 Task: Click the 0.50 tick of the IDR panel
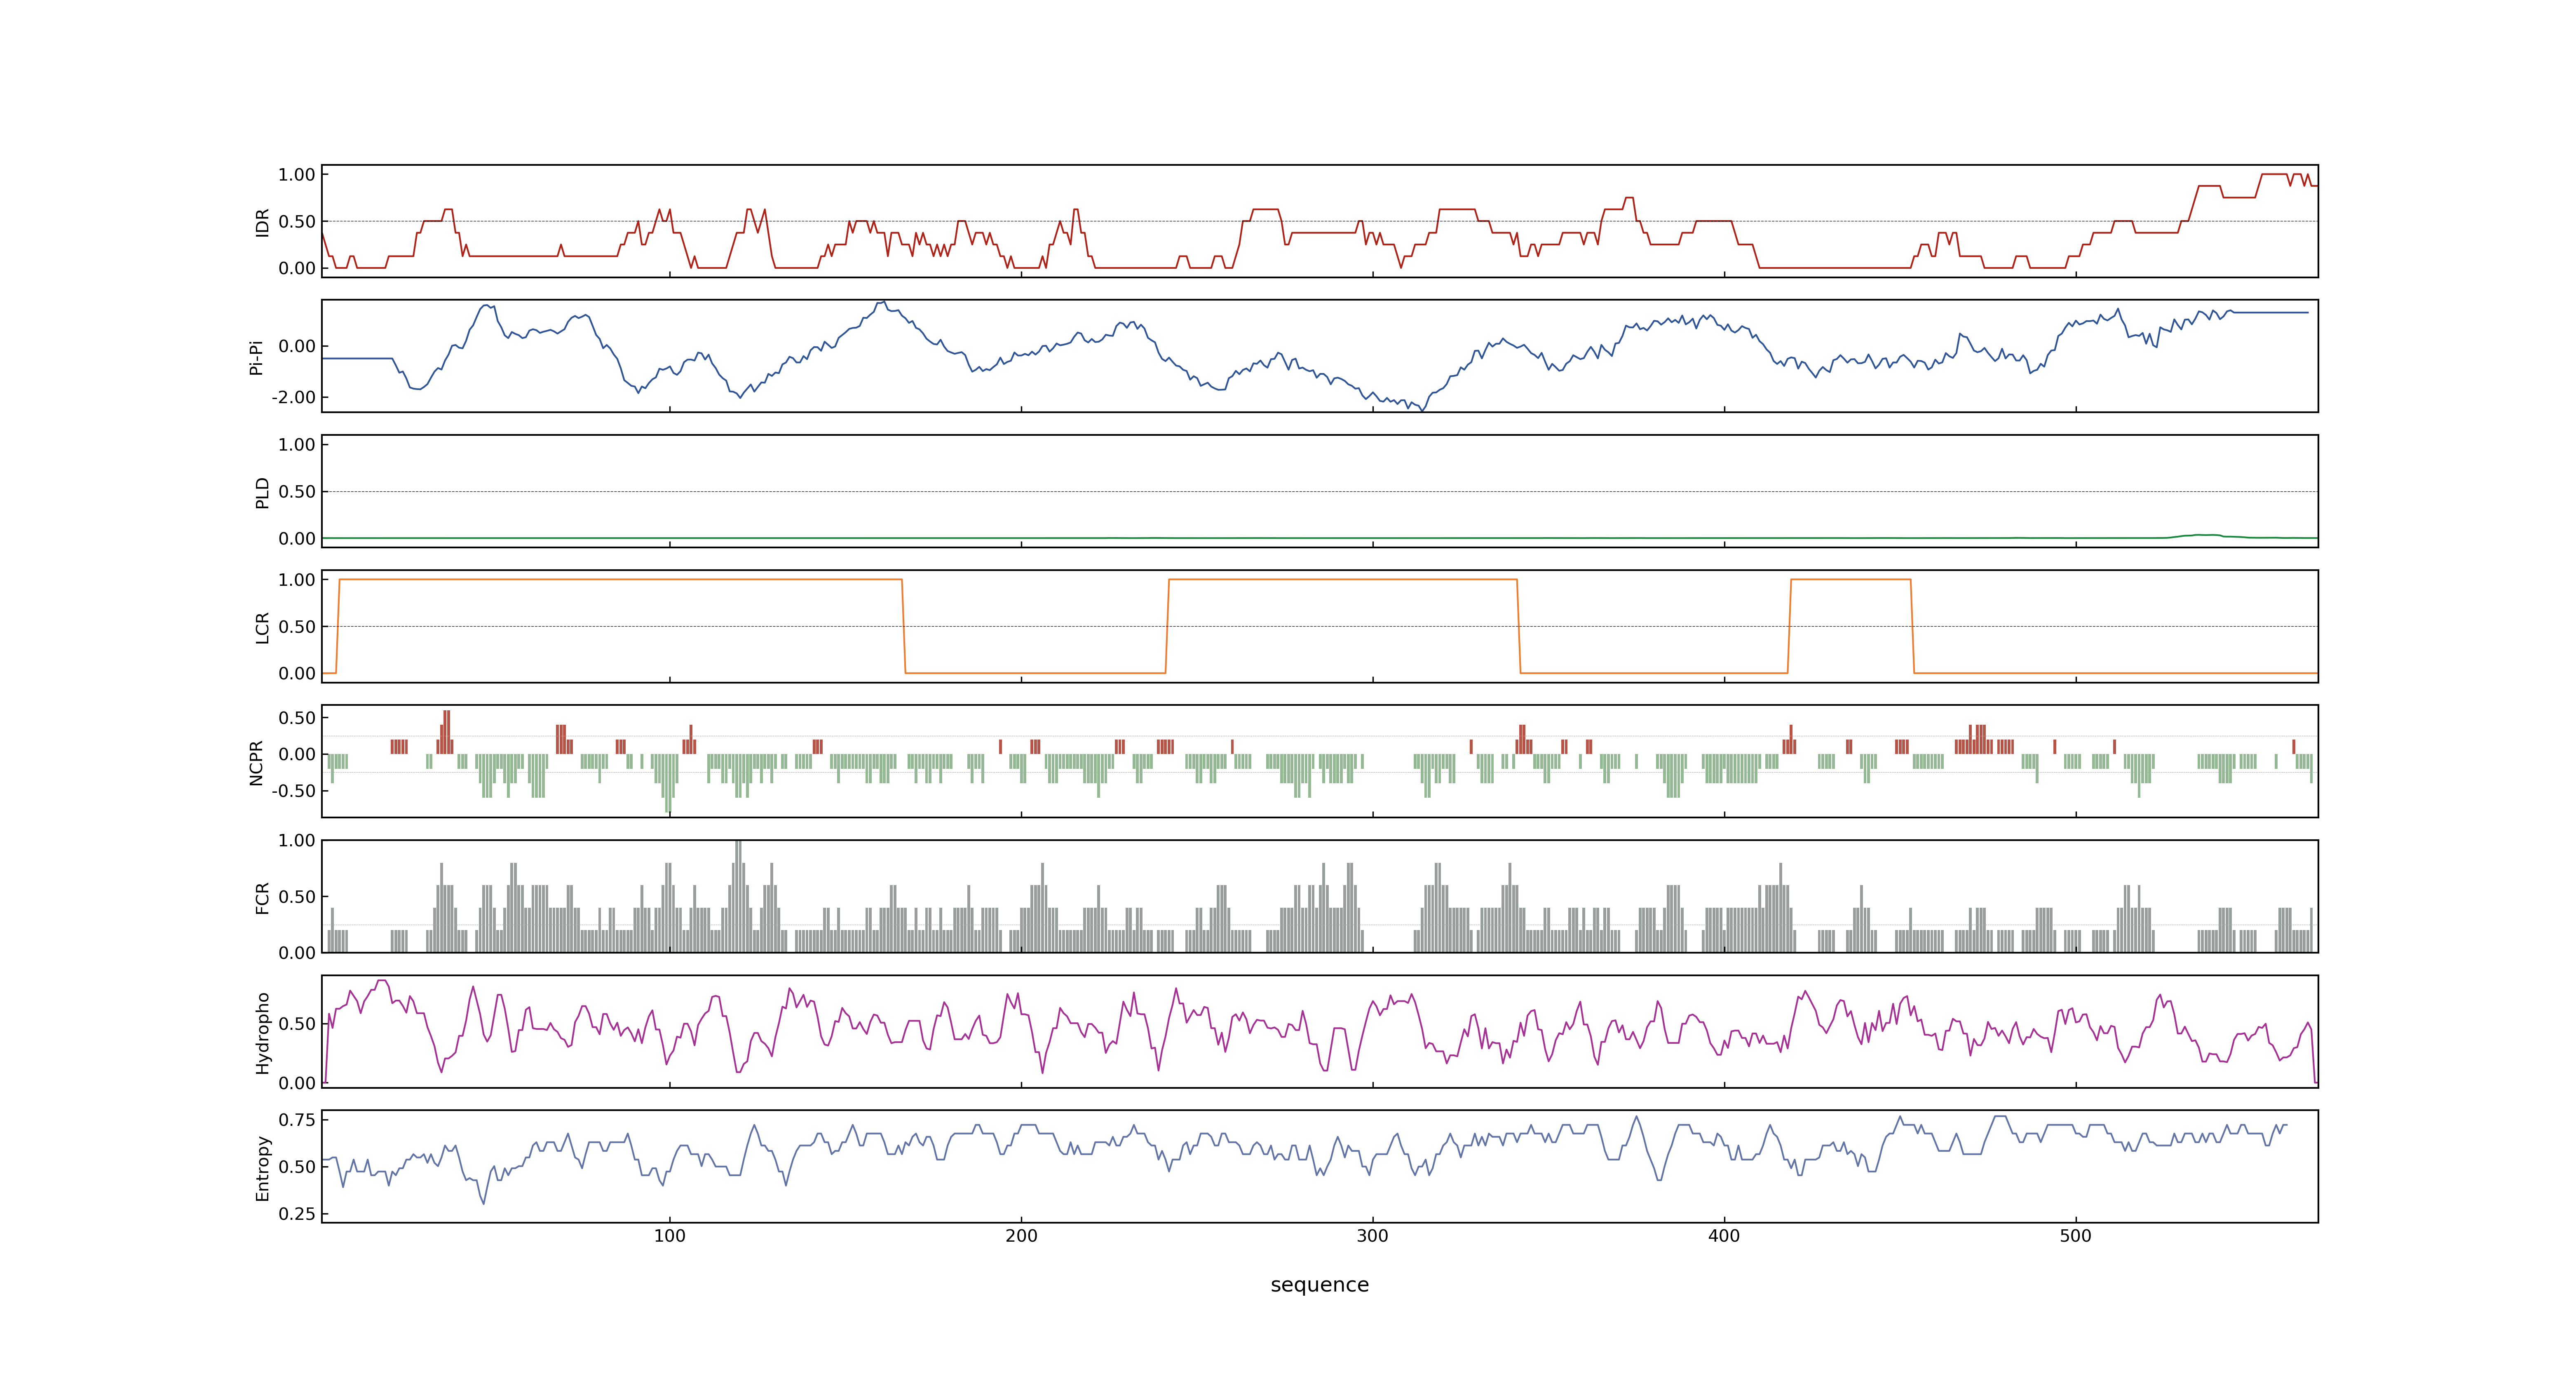point(297,222)
